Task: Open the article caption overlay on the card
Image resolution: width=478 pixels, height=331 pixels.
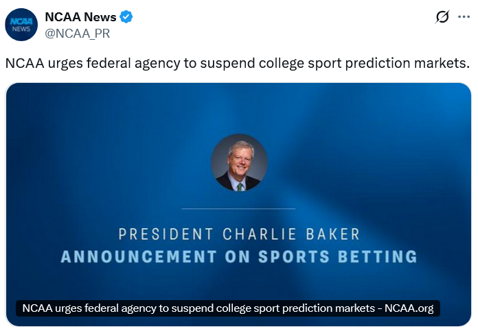Action: click(227, 308)
